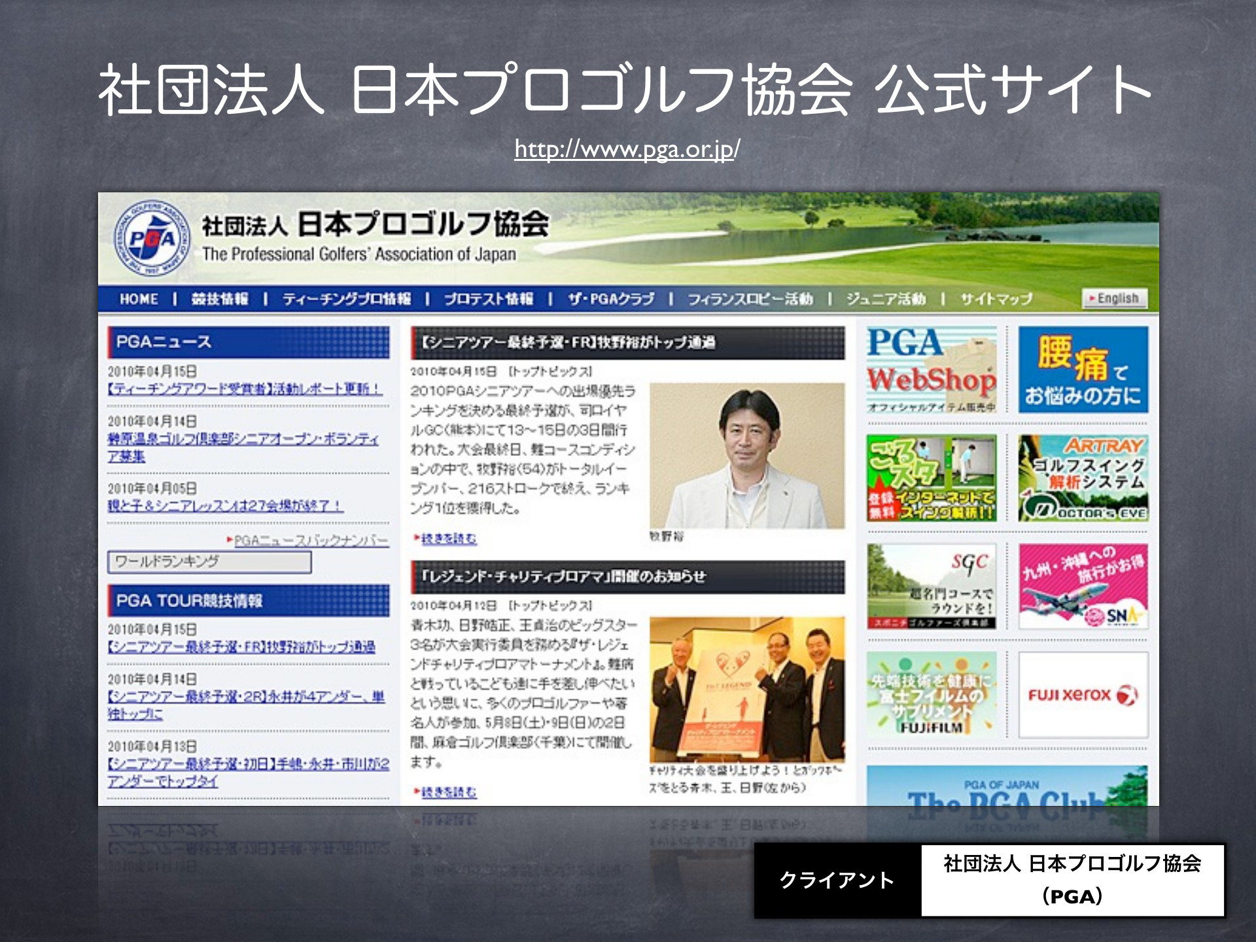The height and width of the screenshot is (942, 1256).
Task: Open the FUJI XEROX banner
Action: pyautogui.click(x=1083, y=695)
